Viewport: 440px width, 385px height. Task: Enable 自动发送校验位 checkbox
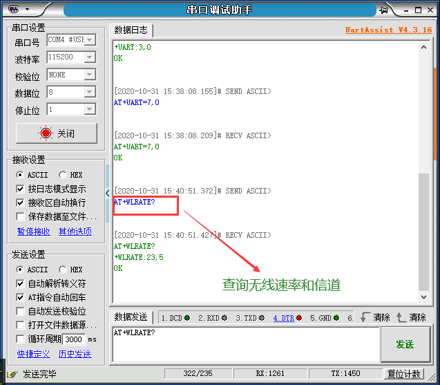coord(20,311)
